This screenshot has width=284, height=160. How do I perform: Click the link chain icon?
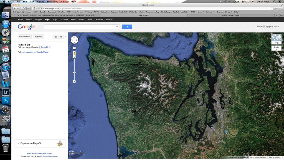click(61, 37)
